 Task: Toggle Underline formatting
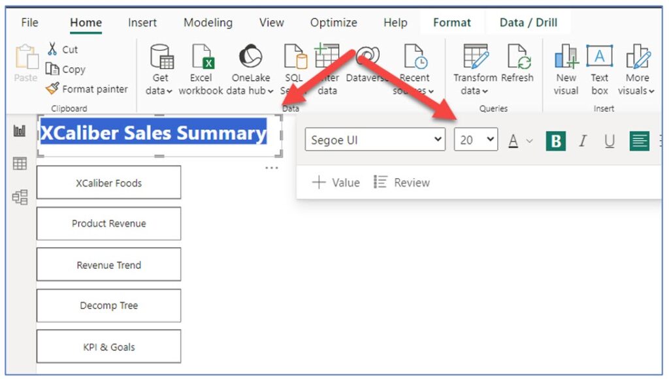610,140
